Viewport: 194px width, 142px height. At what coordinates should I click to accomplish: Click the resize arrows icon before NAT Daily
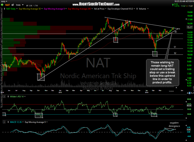tap(5, 9)
